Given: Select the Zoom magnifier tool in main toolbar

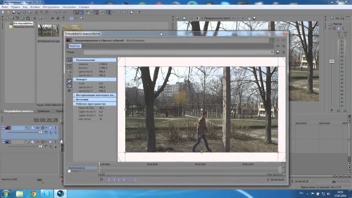Looking at the screenshot, I should point(124,12).
